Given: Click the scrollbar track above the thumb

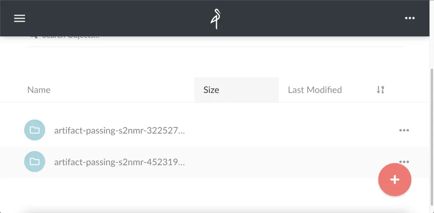Looking at the screenshot, I should click(432, 52).
